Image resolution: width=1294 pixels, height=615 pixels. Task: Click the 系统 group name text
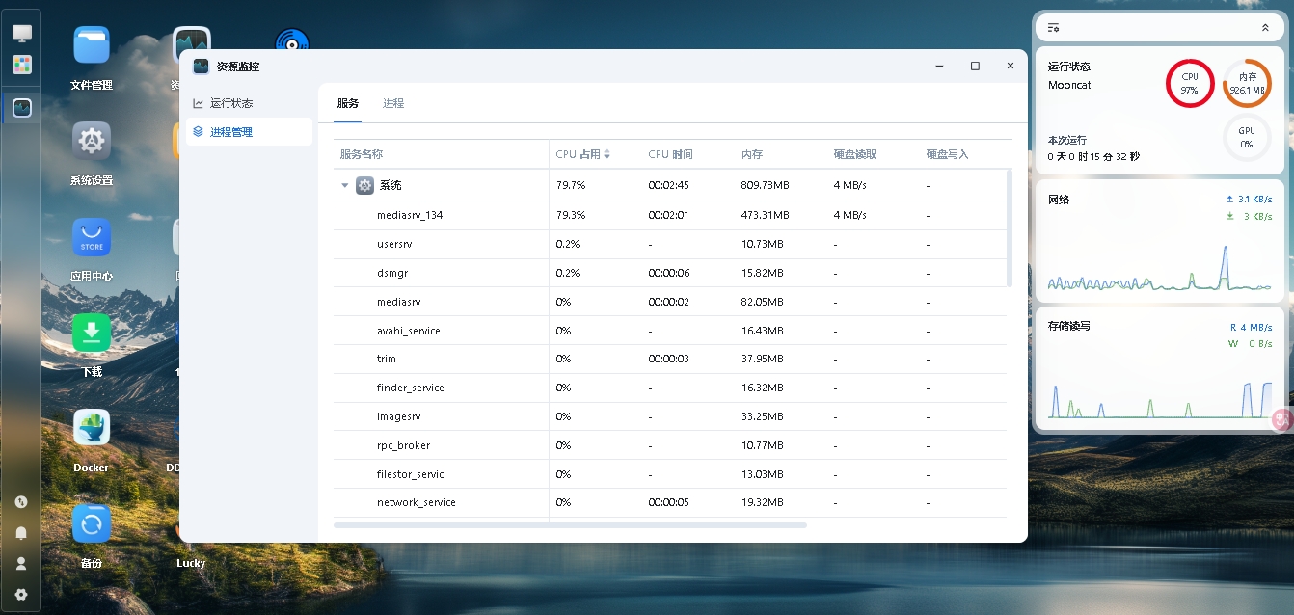click(x=391, y=185)
